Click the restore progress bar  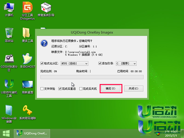pyautogui.click(x=92, y=77)
